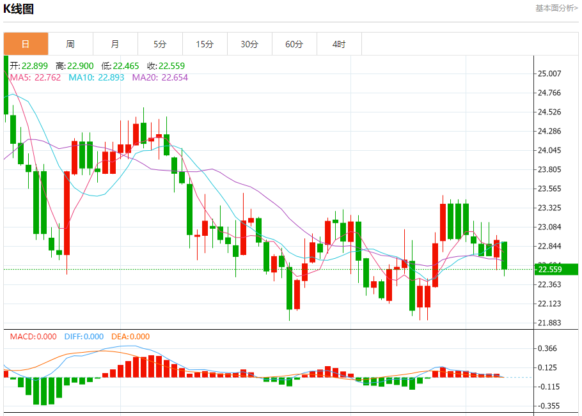582x416 pixels.
Task: Open the 基本面分析 link
Action: [x=556, y=8]
